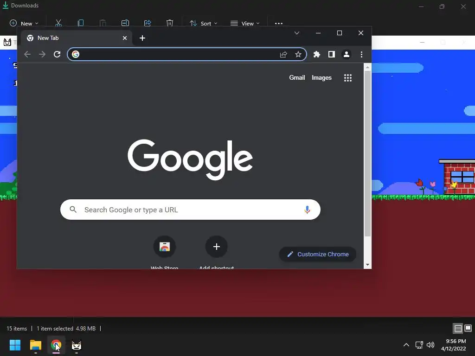Click the Cut icon in Downloads window
475x356 pixels.
click(58, 23)
